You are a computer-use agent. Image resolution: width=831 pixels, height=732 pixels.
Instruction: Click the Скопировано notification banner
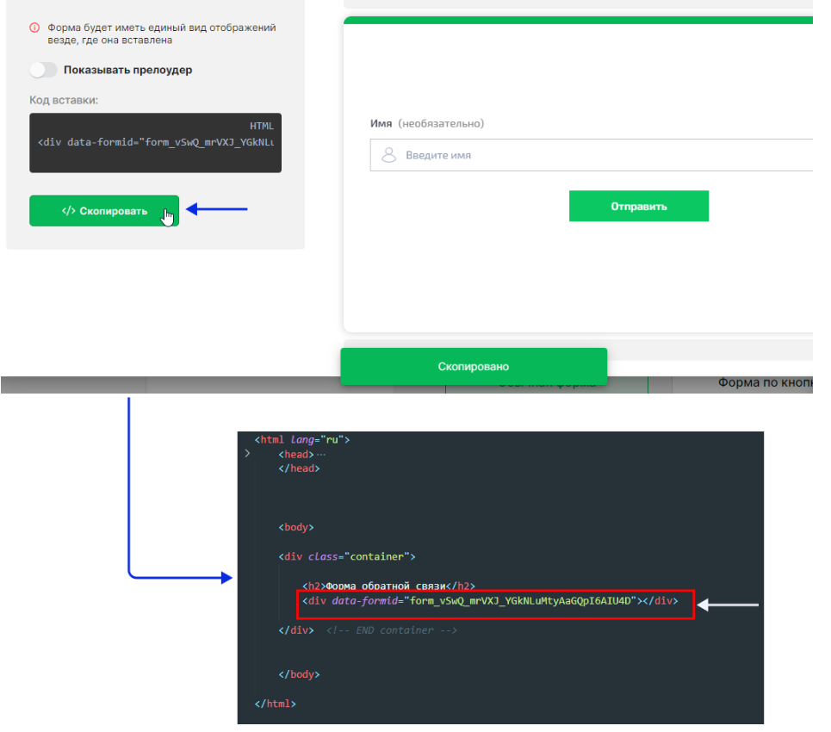(x=474, y=366)
